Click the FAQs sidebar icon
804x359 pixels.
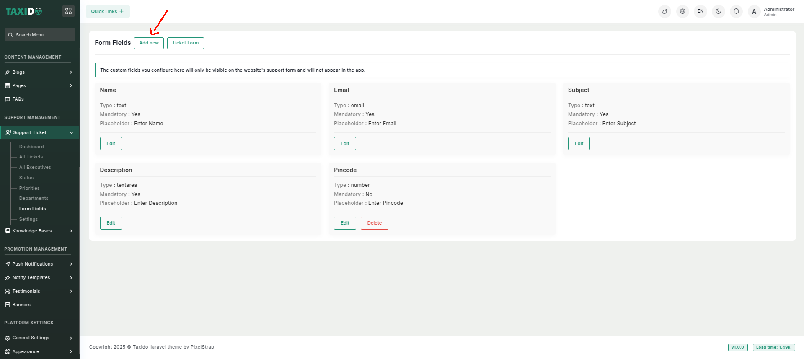pyautogui.click(x=8, y=99)
